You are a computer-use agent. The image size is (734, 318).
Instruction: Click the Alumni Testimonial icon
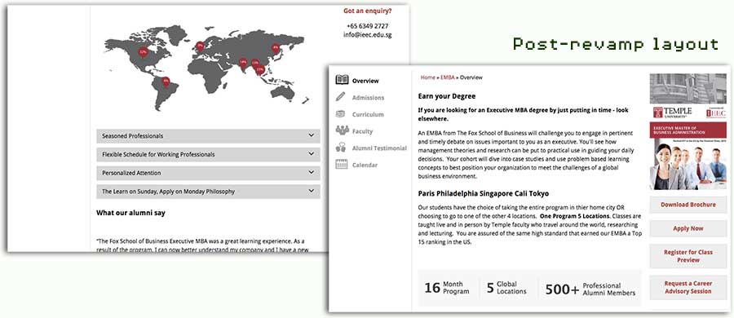341,148
